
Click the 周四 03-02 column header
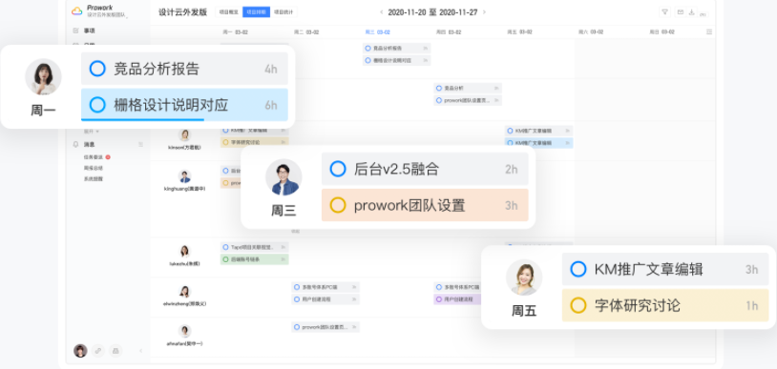(x=449, y=31)
